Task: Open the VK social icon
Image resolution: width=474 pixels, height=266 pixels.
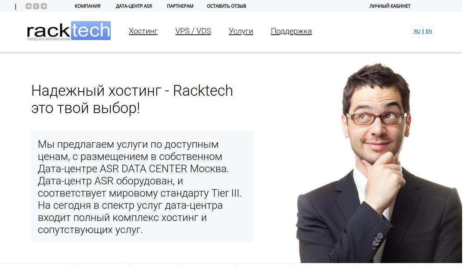Action: pyautogui.click(x=29, y=6)
